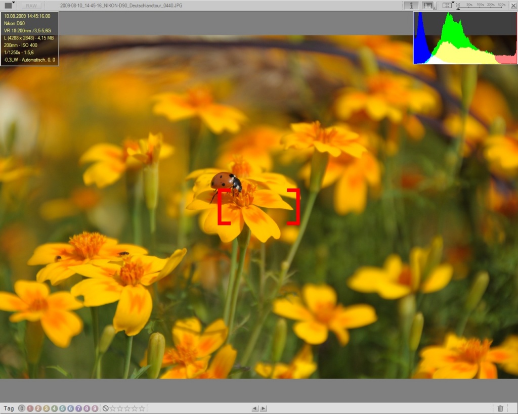Assign pink tag 9
This screenshot has width=518, height=414.
(x=95, y=408)
